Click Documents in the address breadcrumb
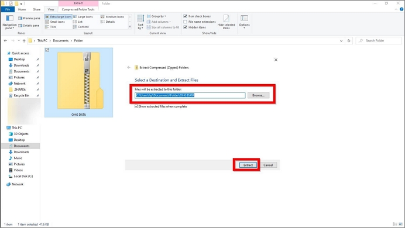The height and width of the screenshot is (228, 405). point(61,41)
